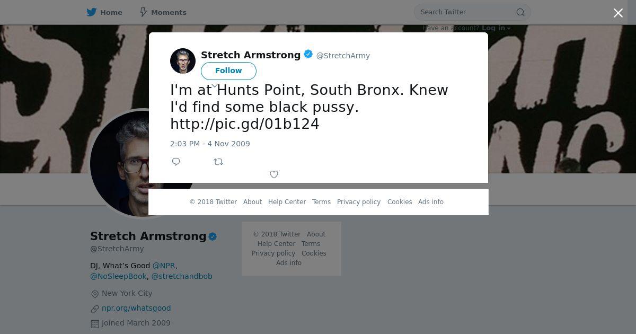
Task: Click tweet author avatar thumbnail
Action: (183, 60)
